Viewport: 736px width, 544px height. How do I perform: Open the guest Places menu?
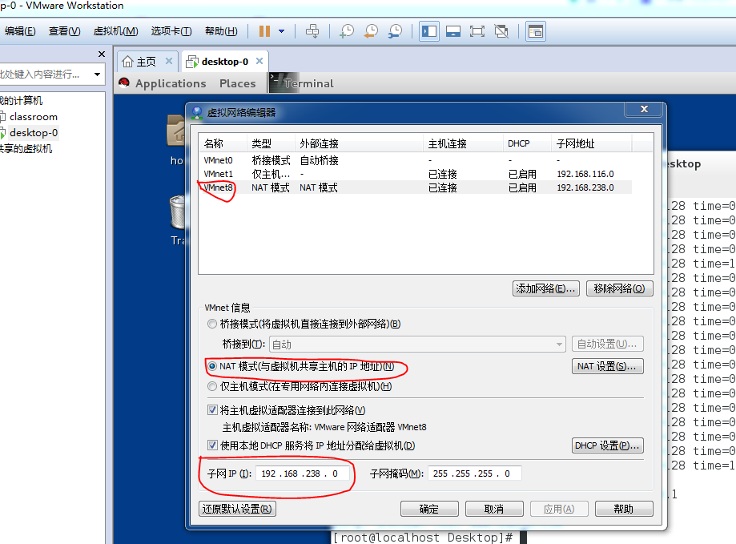coord(238,83)
